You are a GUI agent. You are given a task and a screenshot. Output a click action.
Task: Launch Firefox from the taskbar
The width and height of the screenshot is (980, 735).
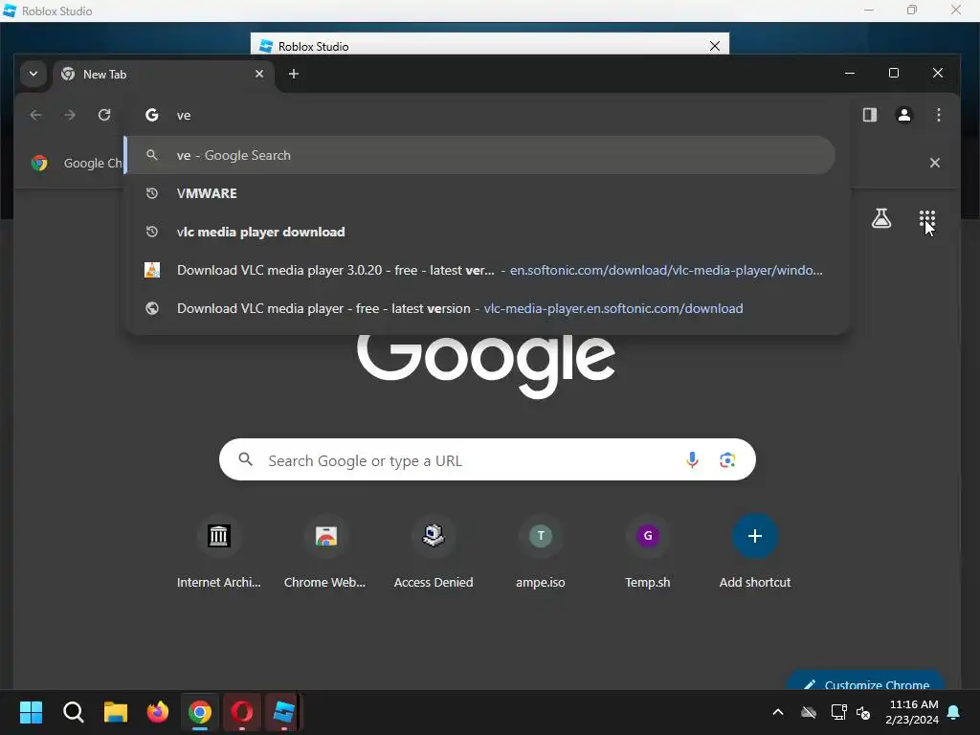pos(158,712)
